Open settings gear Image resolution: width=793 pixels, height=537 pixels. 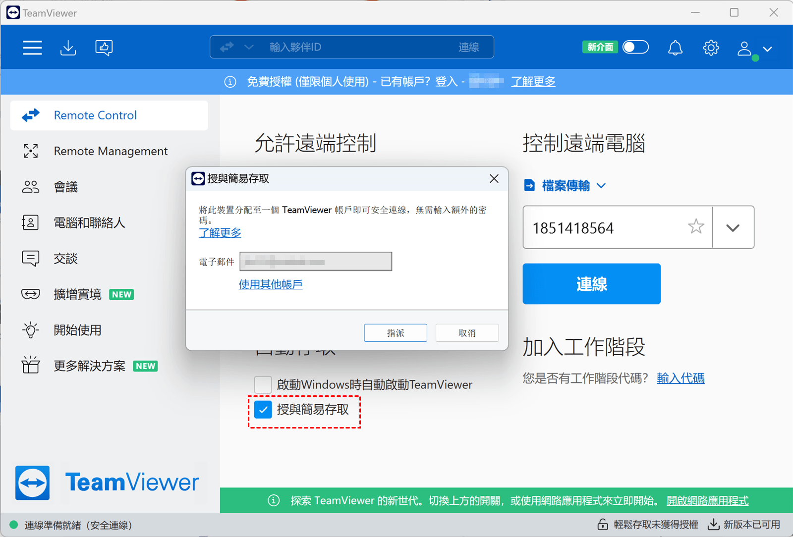click(711, 48)
